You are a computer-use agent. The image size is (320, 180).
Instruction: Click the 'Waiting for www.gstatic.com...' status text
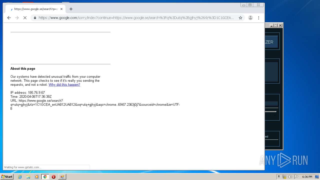click(22, 167)
